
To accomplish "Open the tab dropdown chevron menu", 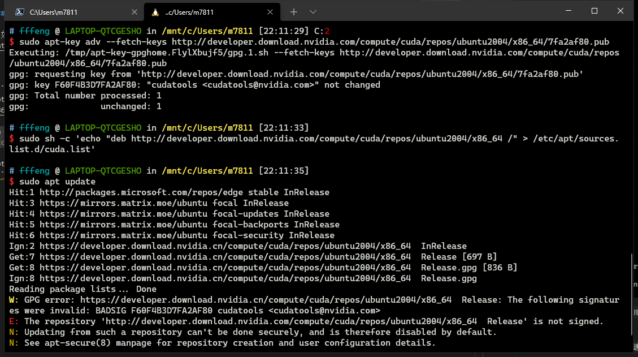I will coord(313,11).
